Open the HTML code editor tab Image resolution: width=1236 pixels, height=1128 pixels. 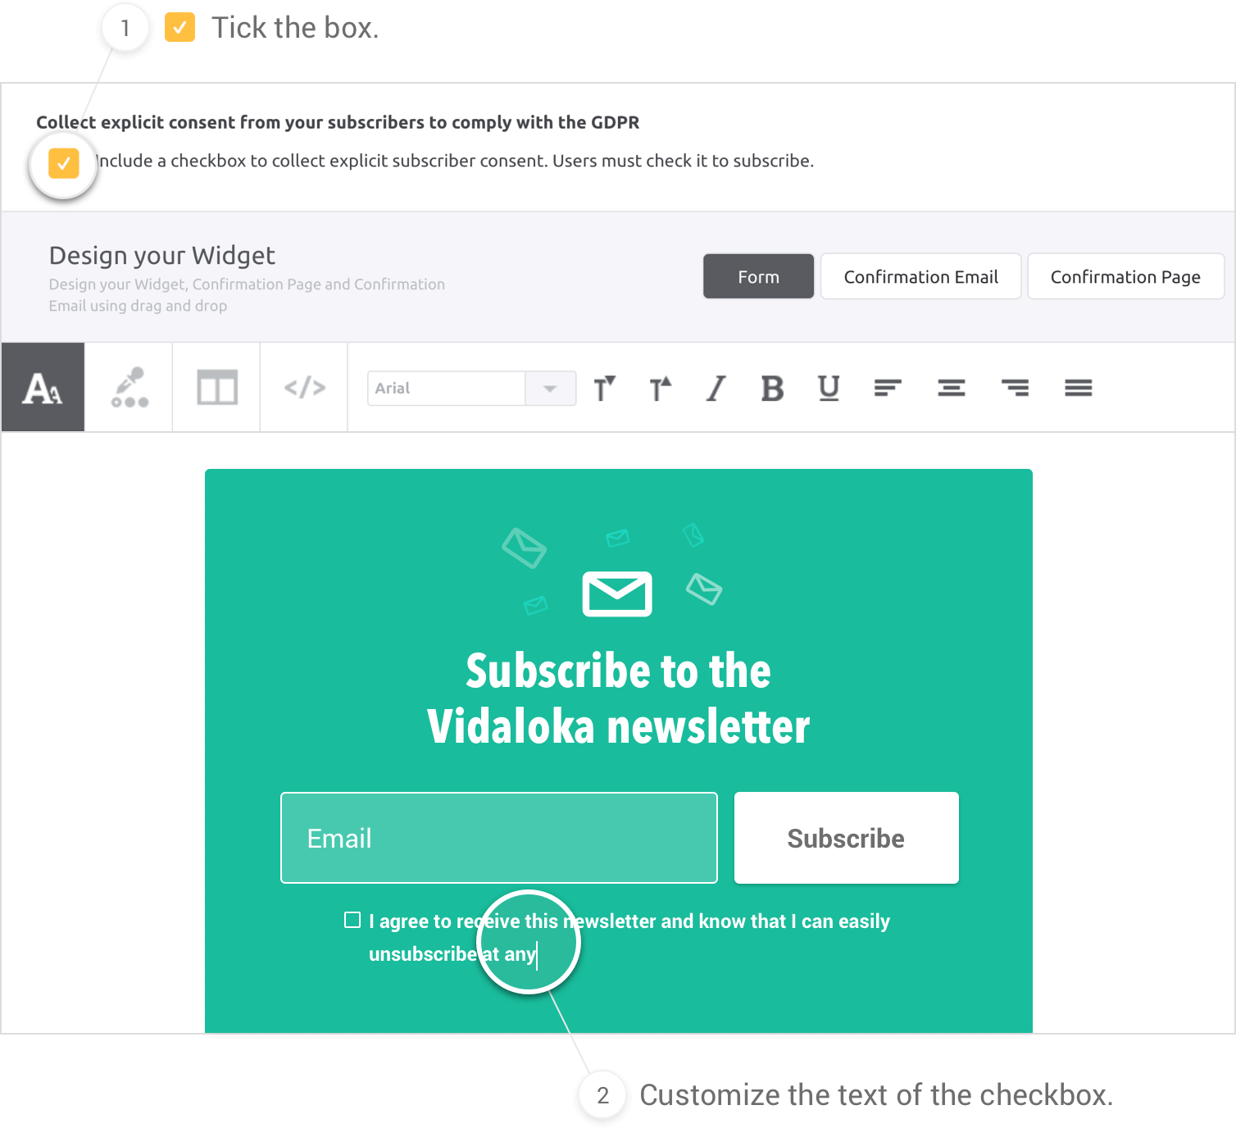coord(304,387)
